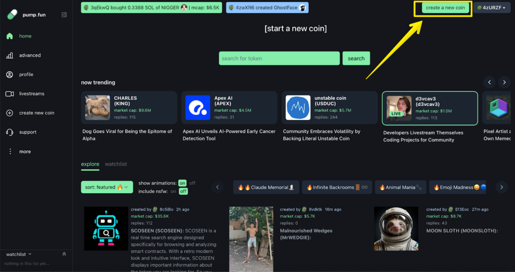Click the 4zwXR6 created GhostFace ticker

[x=267, y=8]
